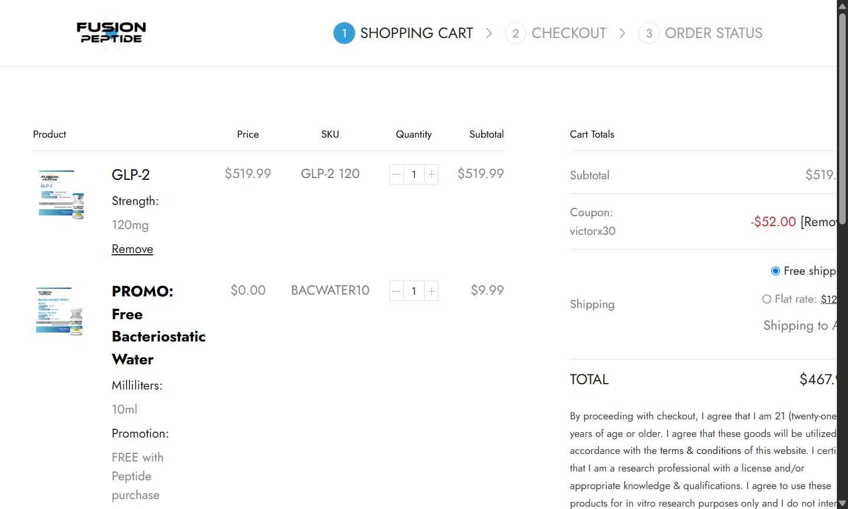Remove GLP-2 from the cart
This screenshot has height=509, width=848.
click(132, 249)
